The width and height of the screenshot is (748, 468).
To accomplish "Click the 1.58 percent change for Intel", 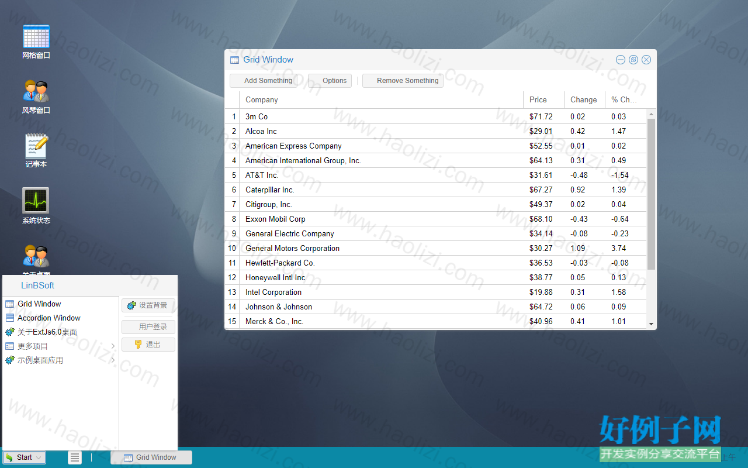I will tap(626, 292).
